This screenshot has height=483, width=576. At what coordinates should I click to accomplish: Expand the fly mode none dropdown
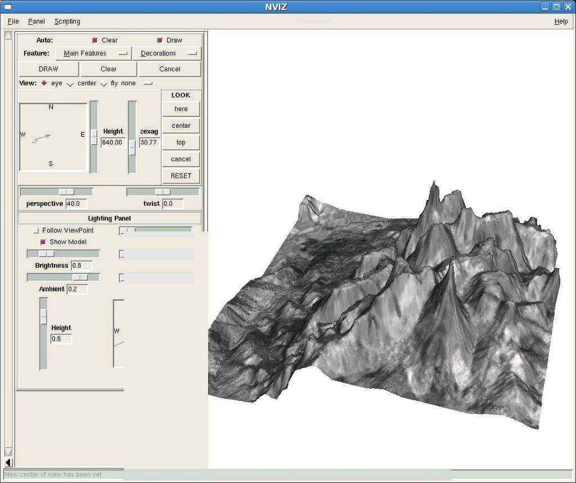pos(148,83)
